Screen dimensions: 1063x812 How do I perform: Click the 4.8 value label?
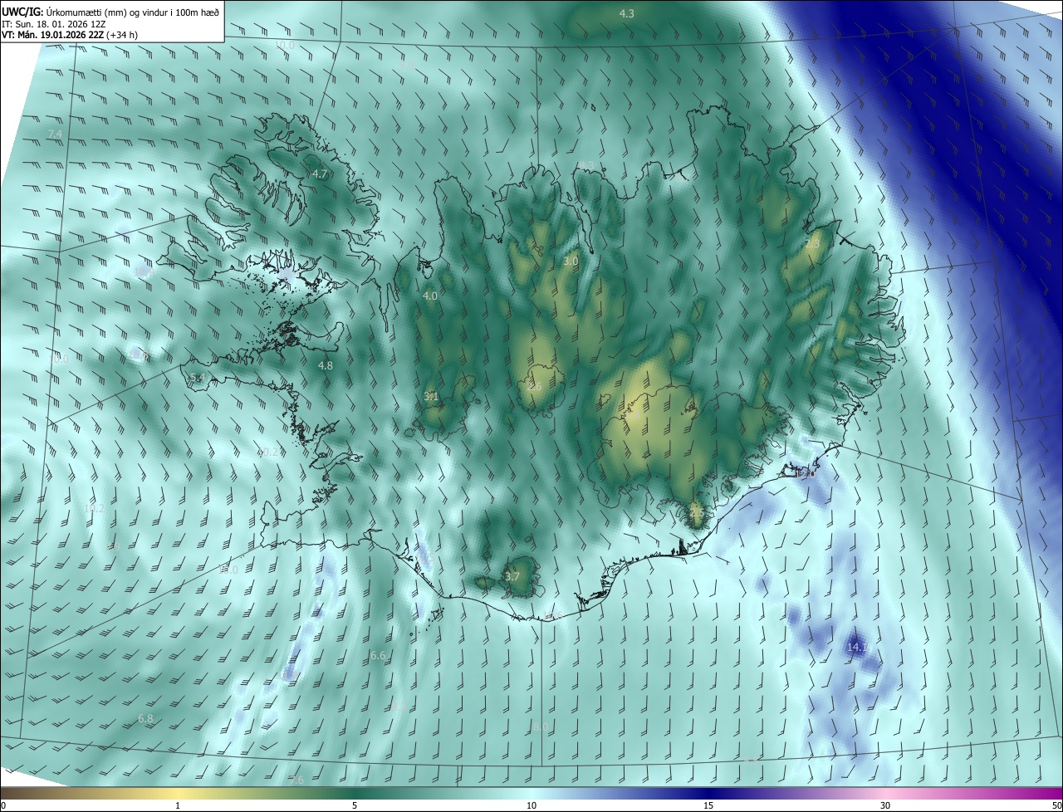(x=326, y=366)
